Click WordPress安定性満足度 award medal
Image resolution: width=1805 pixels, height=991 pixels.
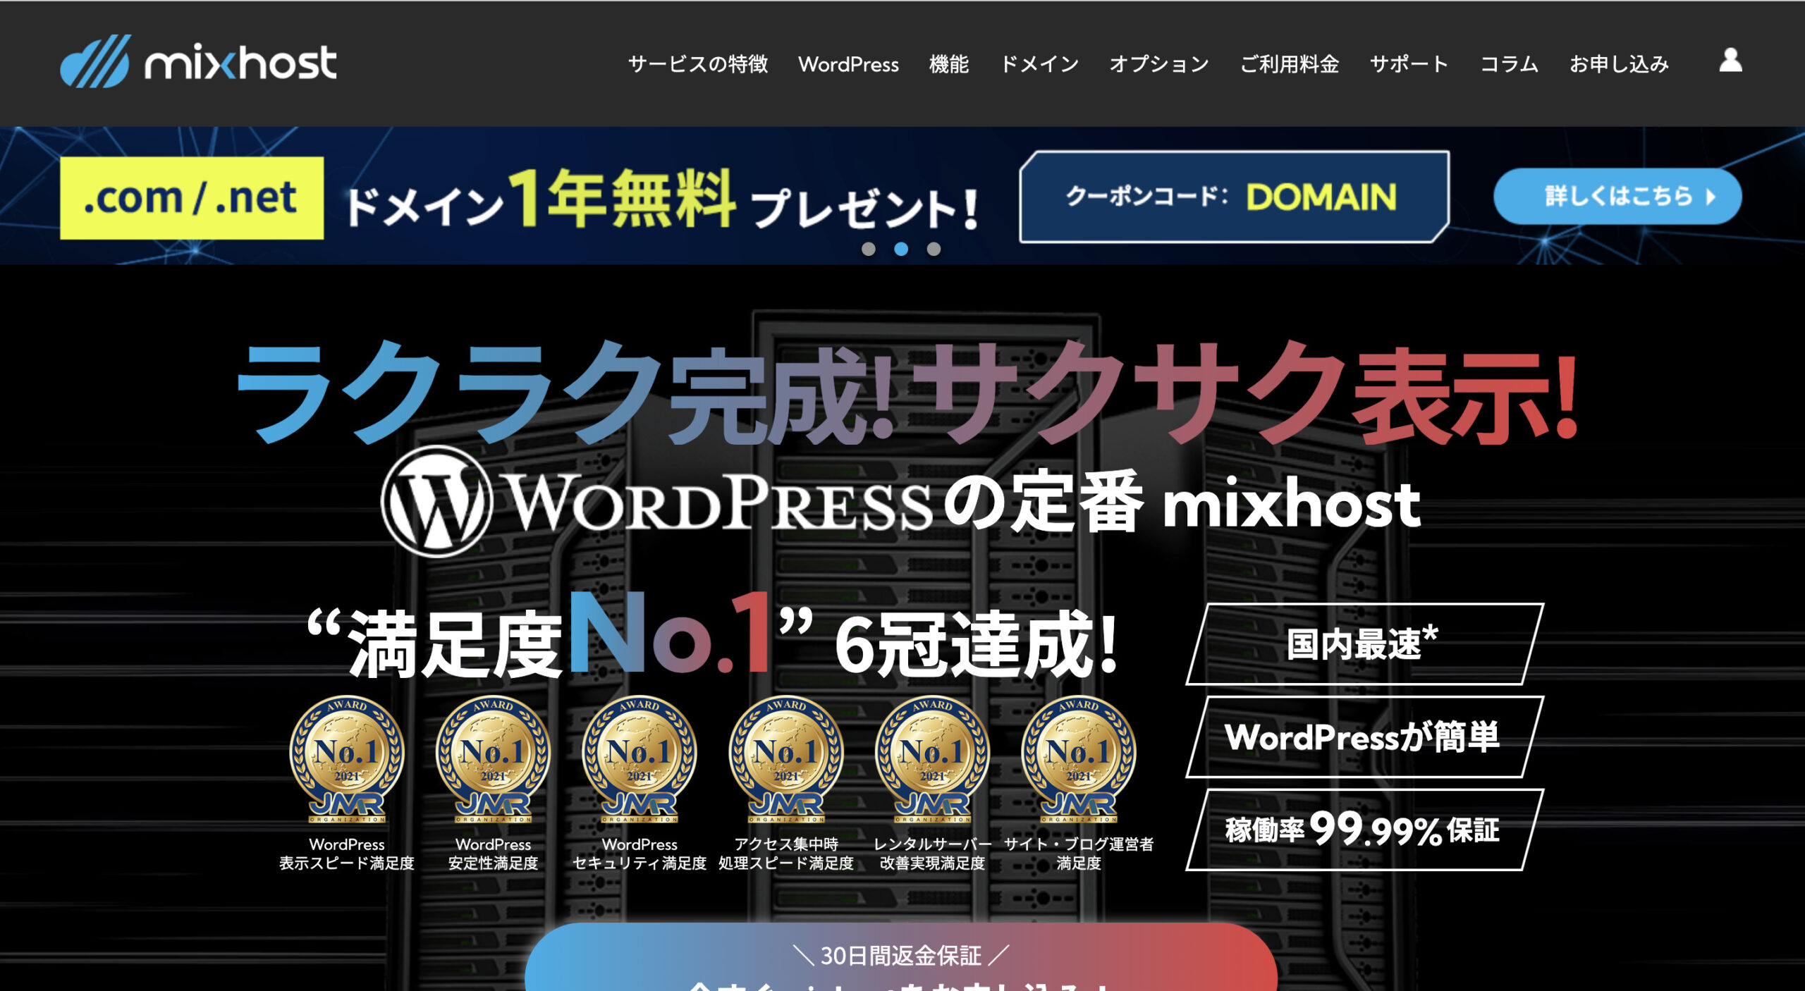coord(493,759)
